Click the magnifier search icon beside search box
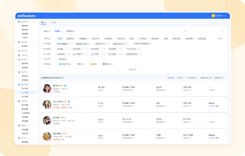Image resolution: width=245 pixels, height=156 pixels. pyautogui.click(x=222, y=31)
